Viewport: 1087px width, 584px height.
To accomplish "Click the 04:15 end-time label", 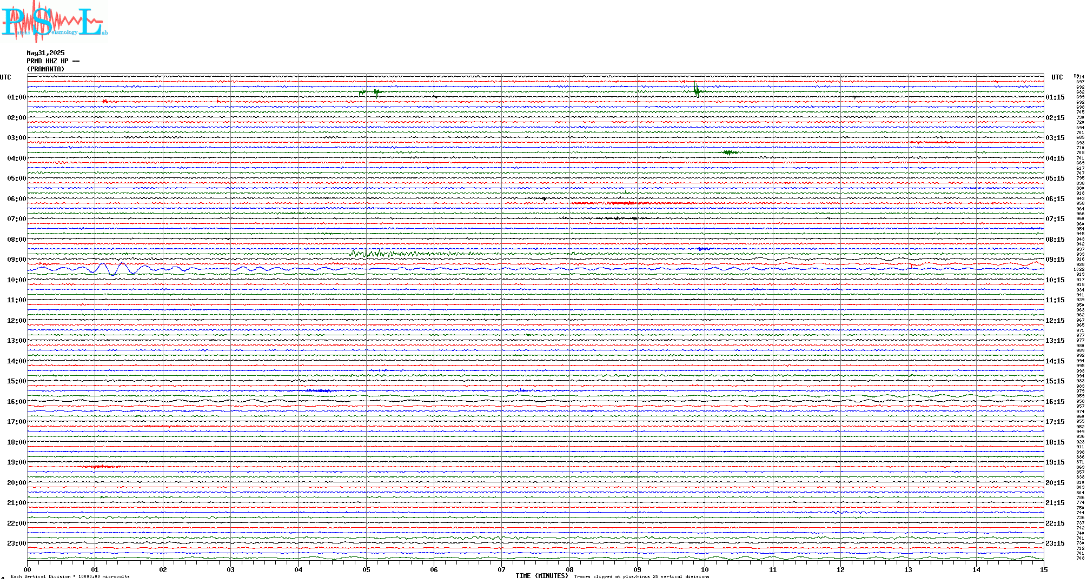I will click(1055, 158).
